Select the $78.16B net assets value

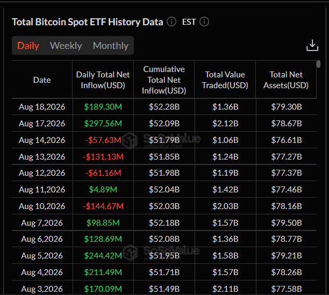pos(287,206)
